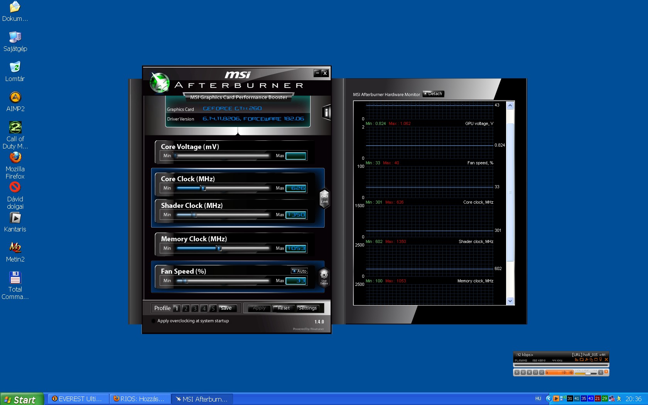648x405 pixels.
Task: Apply the overclocking settings
Action: [259, 308]
